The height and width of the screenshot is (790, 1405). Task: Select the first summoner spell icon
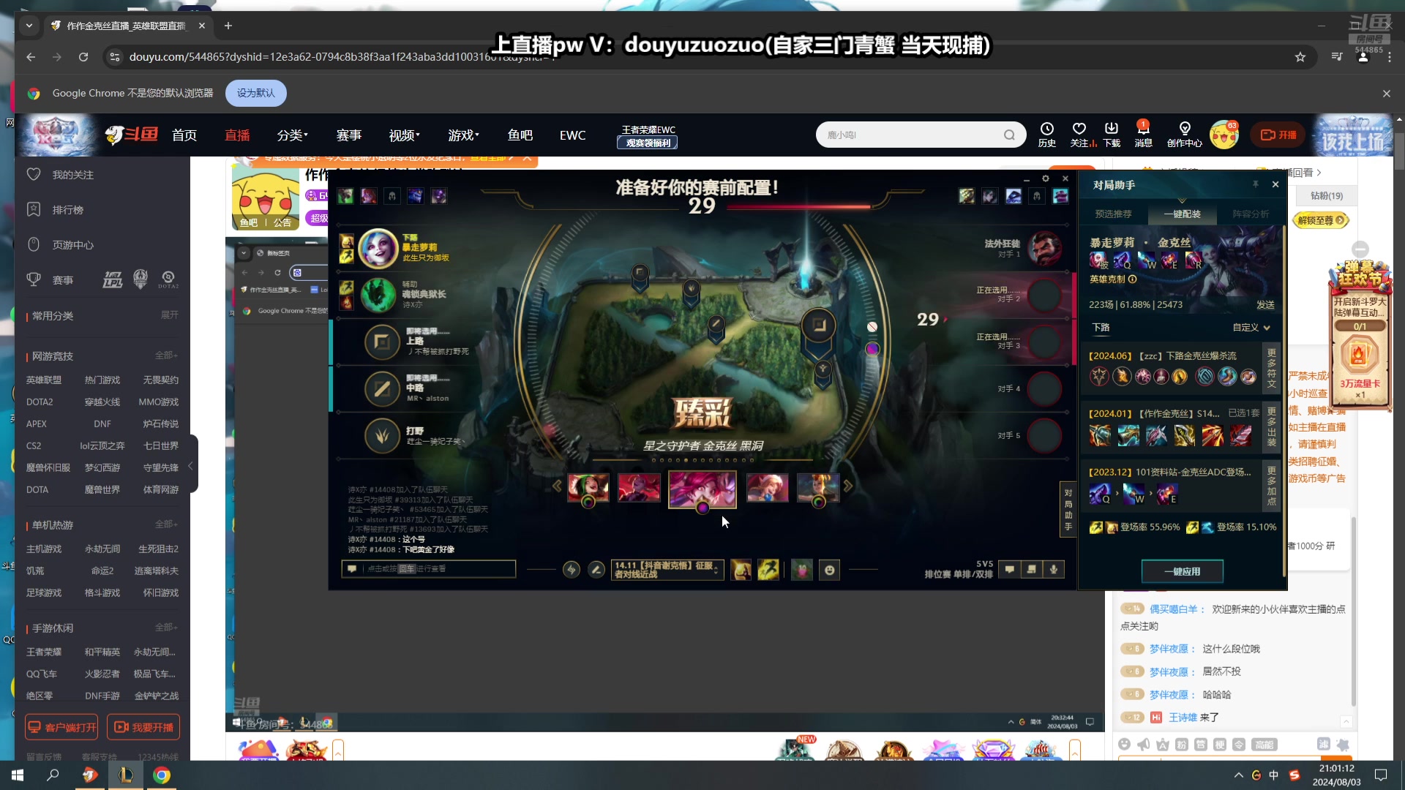click(741, 570)
